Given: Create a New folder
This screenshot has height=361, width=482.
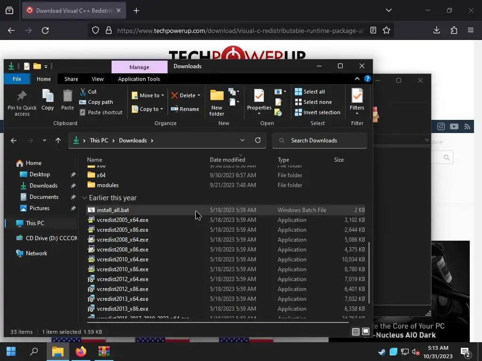Looking at the screenshot, I should (x=217, y=103).
